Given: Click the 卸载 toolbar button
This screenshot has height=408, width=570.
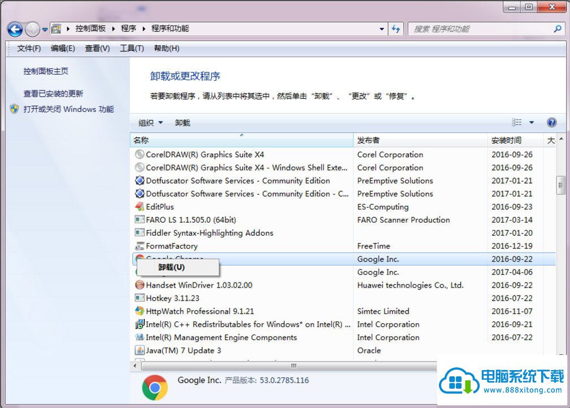Looking at the screenshot, I should point(182,123).
